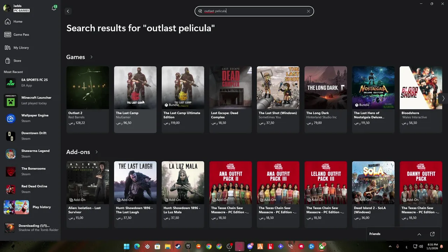Open The Last Camp Ultimate Edition bundle
This screenshot has height=252, width=448.
coord(183,100)
